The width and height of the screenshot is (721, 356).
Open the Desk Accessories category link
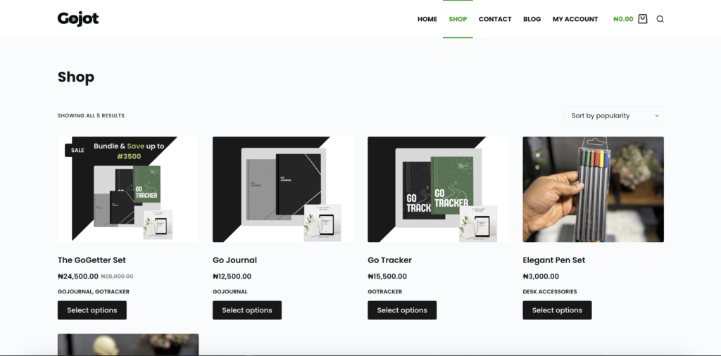point(549,292)
